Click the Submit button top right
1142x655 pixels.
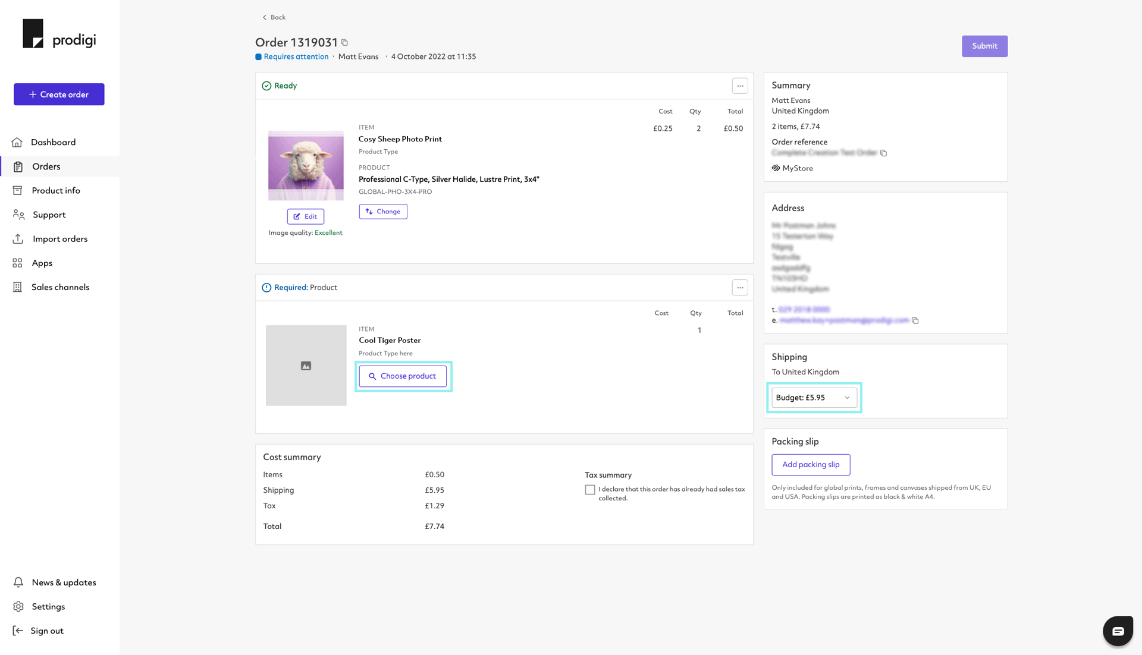click(984, 46)
